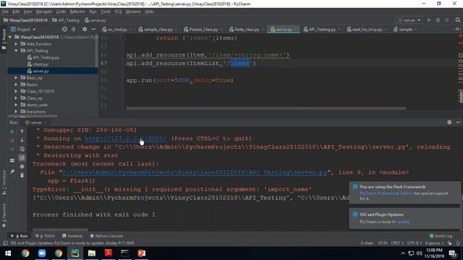The image size is (463, 260).
Task: Open the Python Console tool window
Action: click(x=106, y=236)
